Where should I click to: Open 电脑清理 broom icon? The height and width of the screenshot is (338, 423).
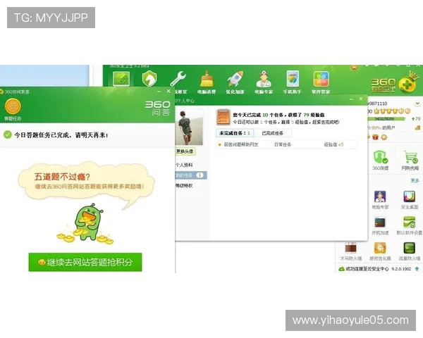tap(207, 80)
